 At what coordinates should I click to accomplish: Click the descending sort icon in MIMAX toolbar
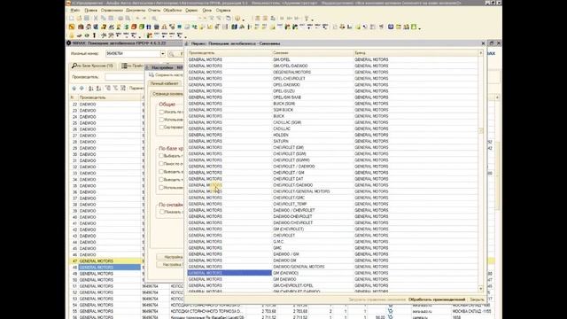pyautogui.click(x=98, y=88)
